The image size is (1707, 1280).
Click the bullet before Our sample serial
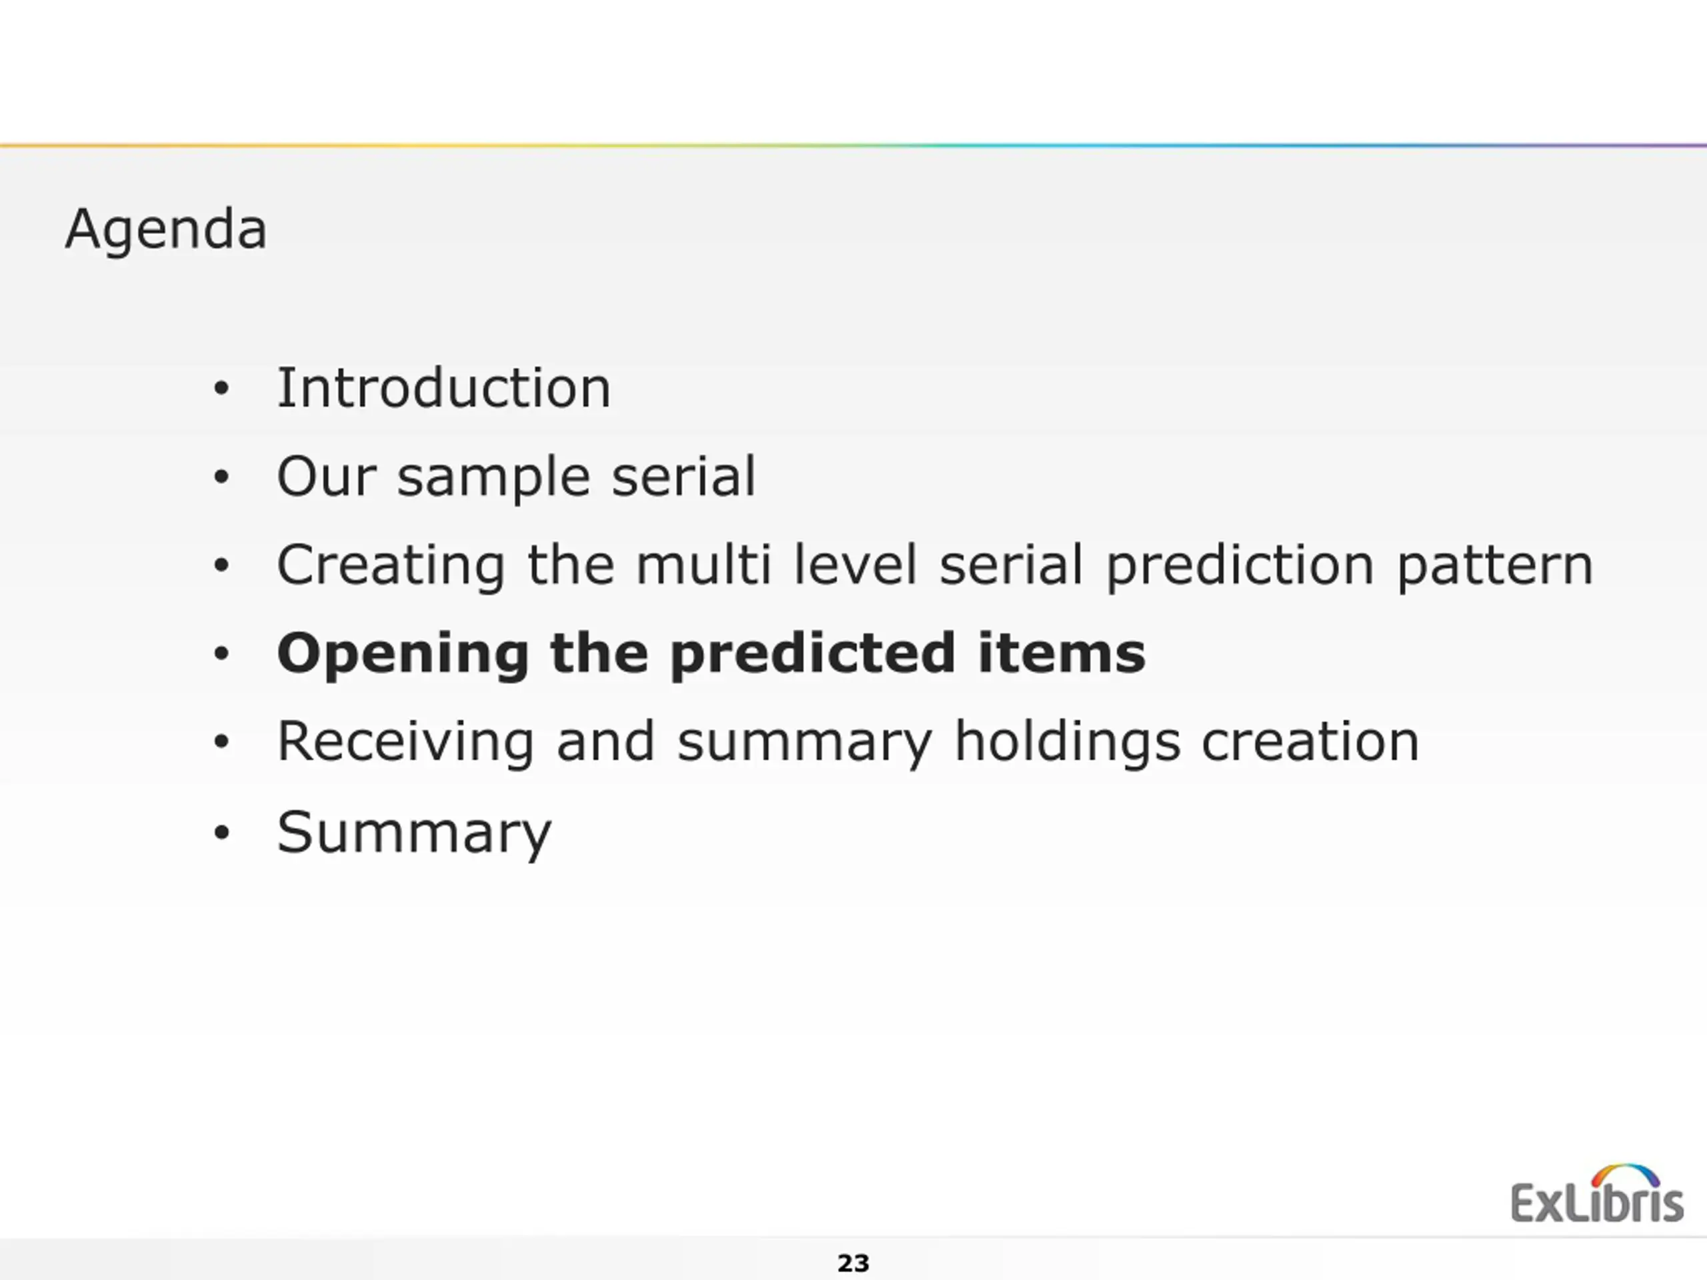(x=221, y=477)
